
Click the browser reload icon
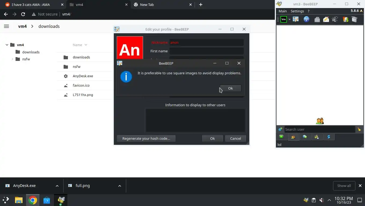(x=23, y=14)
